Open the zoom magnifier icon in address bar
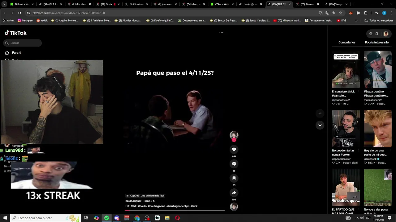This screenshot has width=396, height=222. pos(334,13)
